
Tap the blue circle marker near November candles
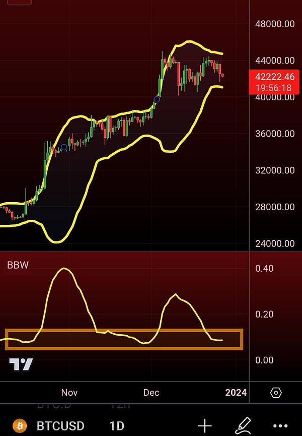(64, 148)
